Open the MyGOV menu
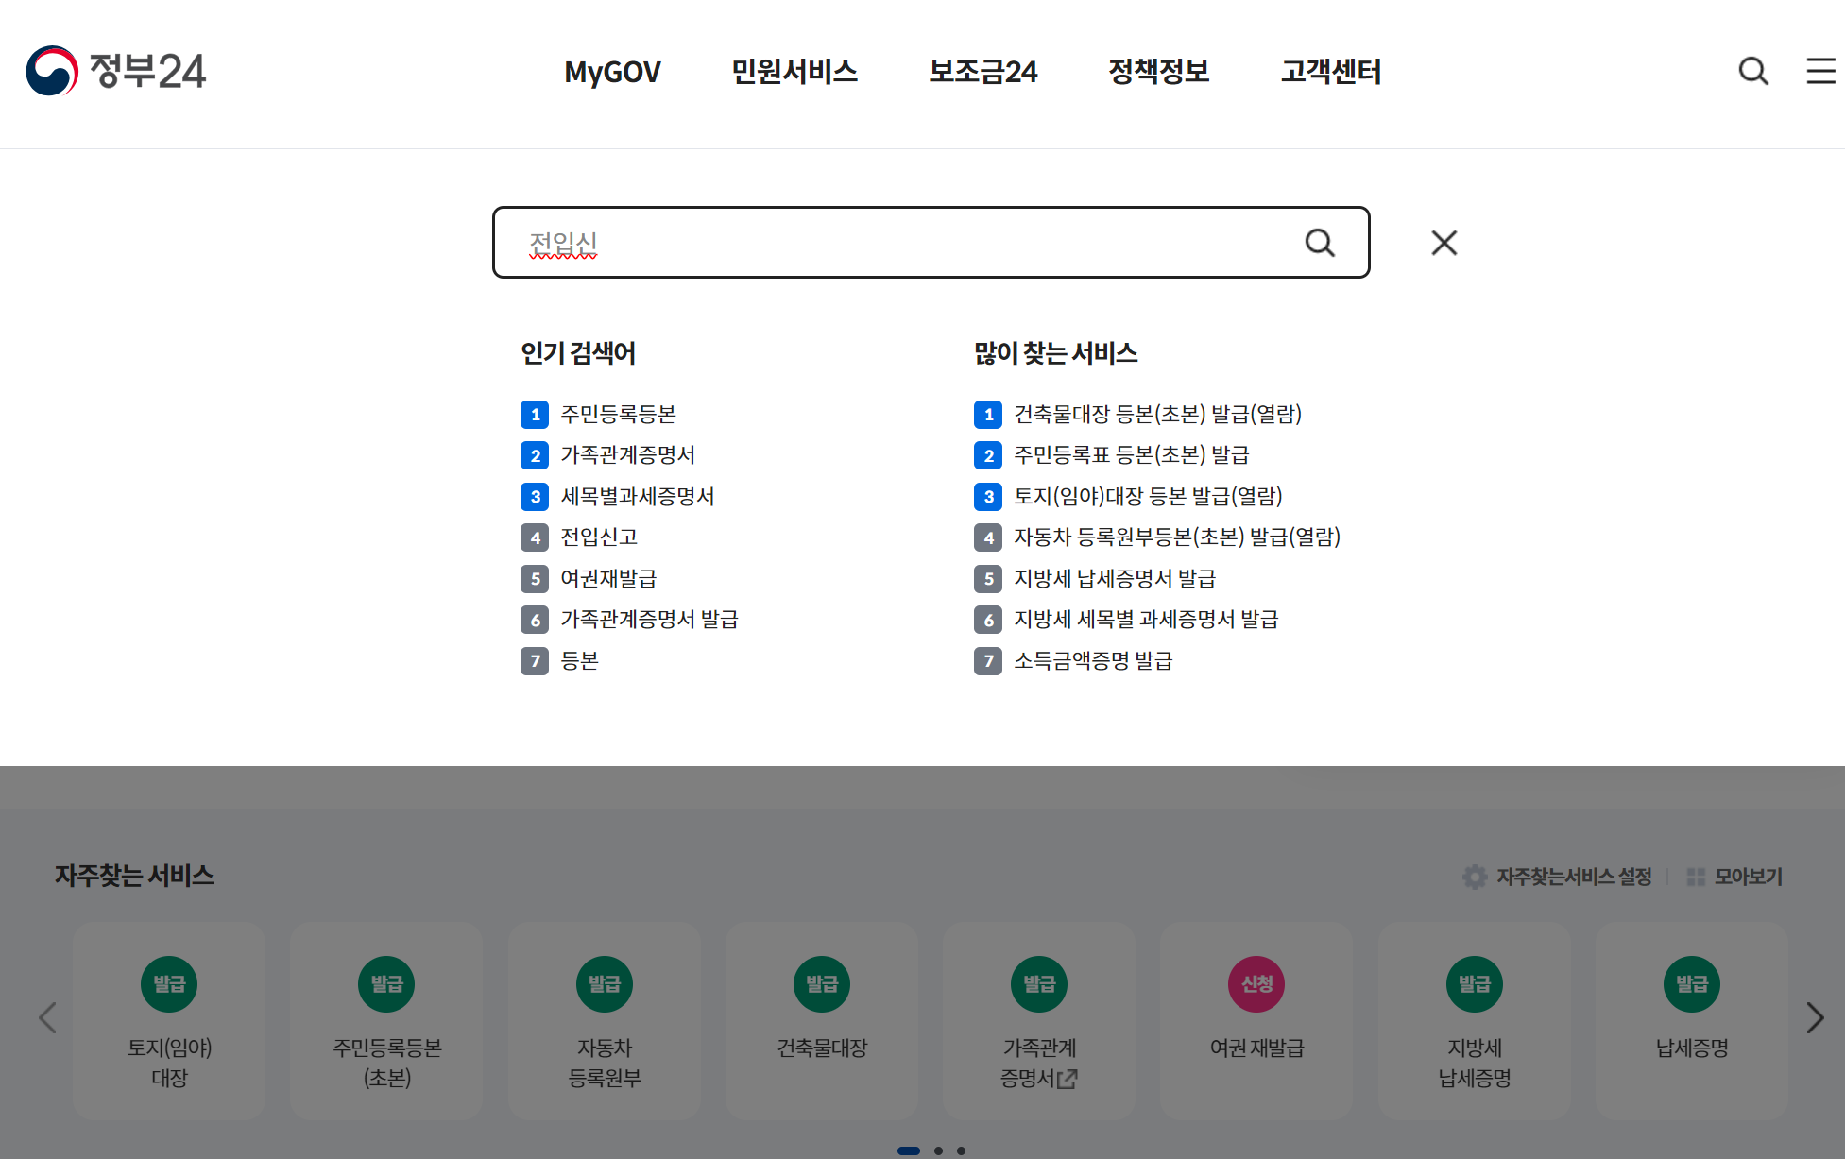1845x1159 pixels. [611, 71]
